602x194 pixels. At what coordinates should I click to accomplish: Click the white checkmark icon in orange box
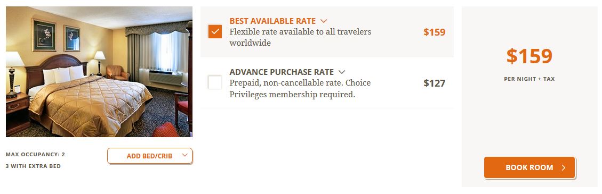coord(215,31)
